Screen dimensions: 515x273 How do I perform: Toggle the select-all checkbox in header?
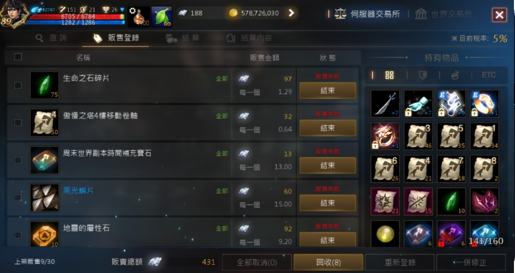pos(18,57)
